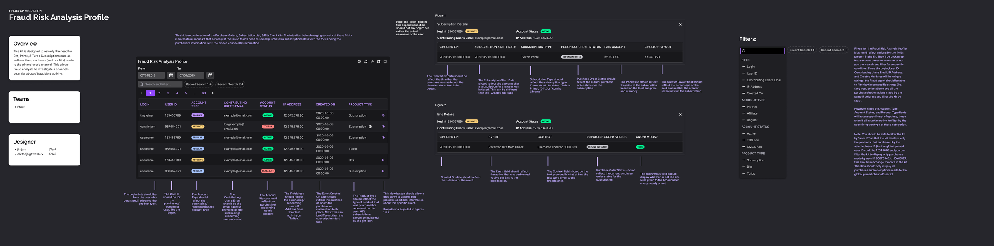Go to the next page with the right arrow
Viewport: 994px width, 246px height.
[x=213, y=93]
